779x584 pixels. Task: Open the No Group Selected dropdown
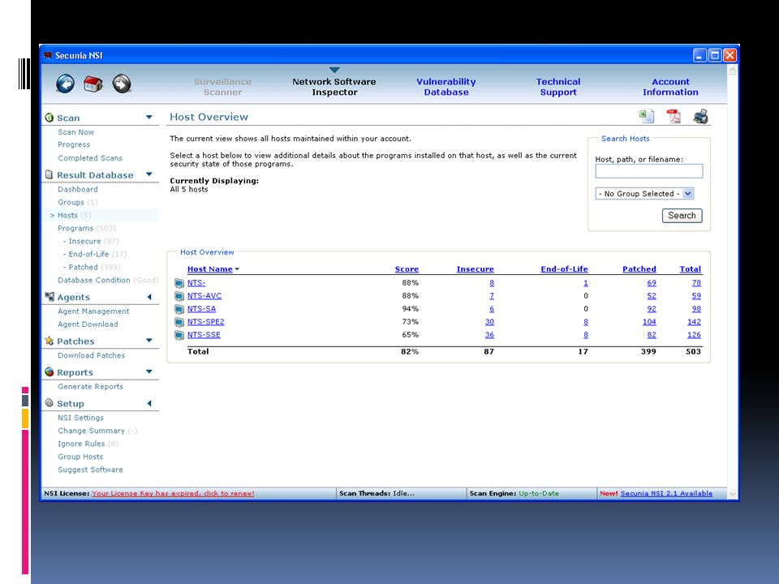pyautogui.click(x=644, y=194)
